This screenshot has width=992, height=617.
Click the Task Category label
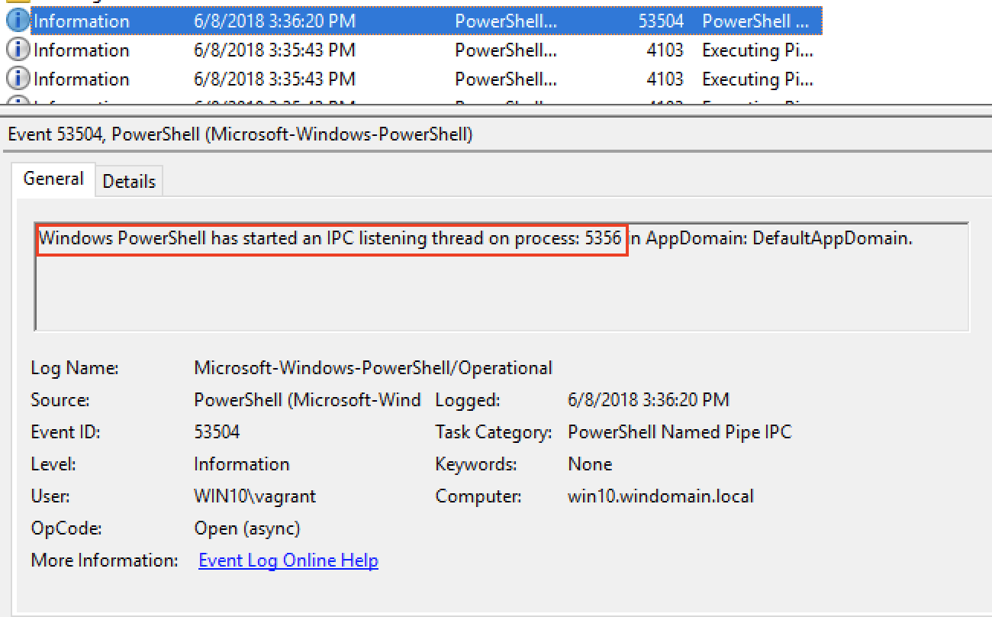coord(494,432)
